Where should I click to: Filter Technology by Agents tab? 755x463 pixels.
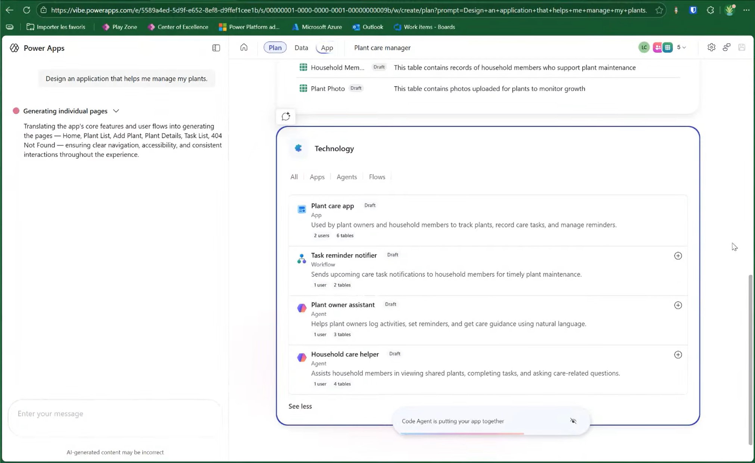[346, 177]
